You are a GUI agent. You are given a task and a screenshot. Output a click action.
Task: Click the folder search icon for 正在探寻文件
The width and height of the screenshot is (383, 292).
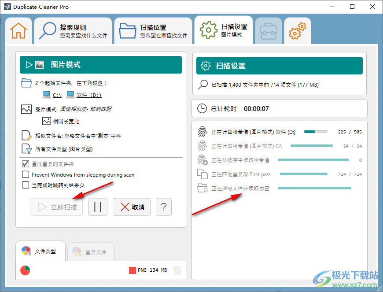pos(202,188)
